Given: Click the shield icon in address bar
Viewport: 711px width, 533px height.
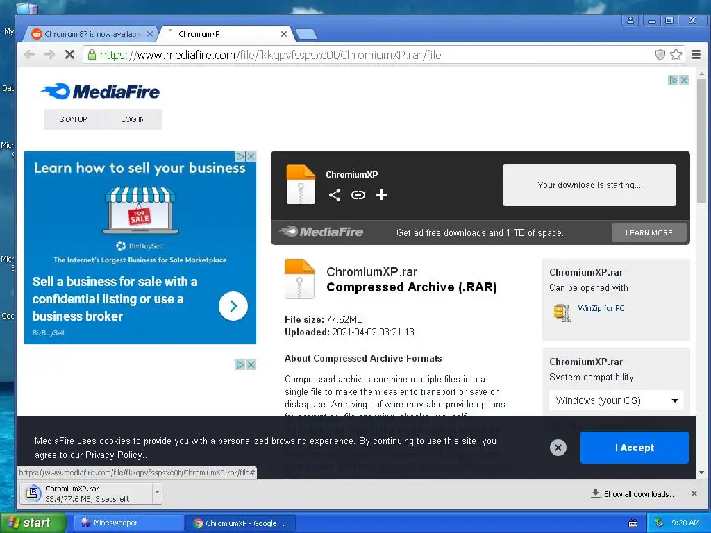Looking at the screenshot, I should click(x=660, y=55).
